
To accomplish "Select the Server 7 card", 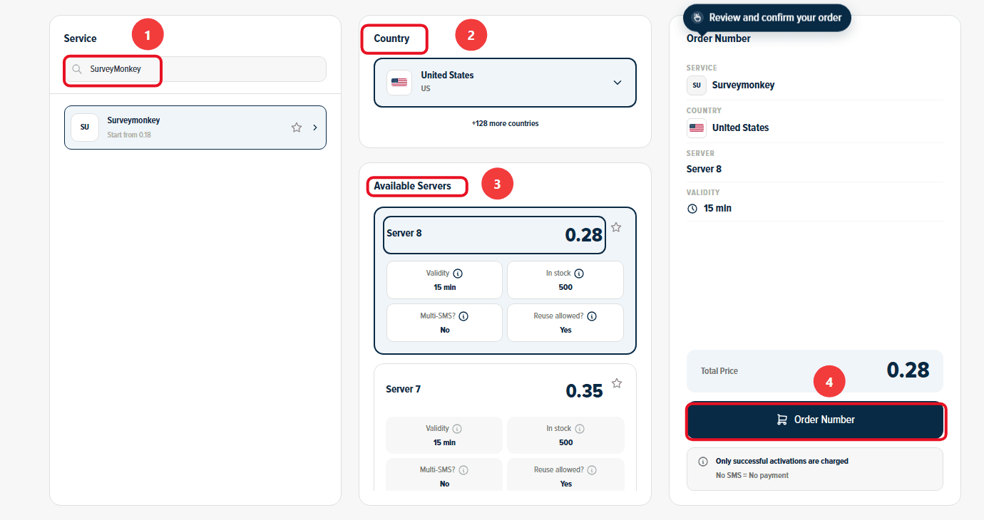I will click(505, 427).
